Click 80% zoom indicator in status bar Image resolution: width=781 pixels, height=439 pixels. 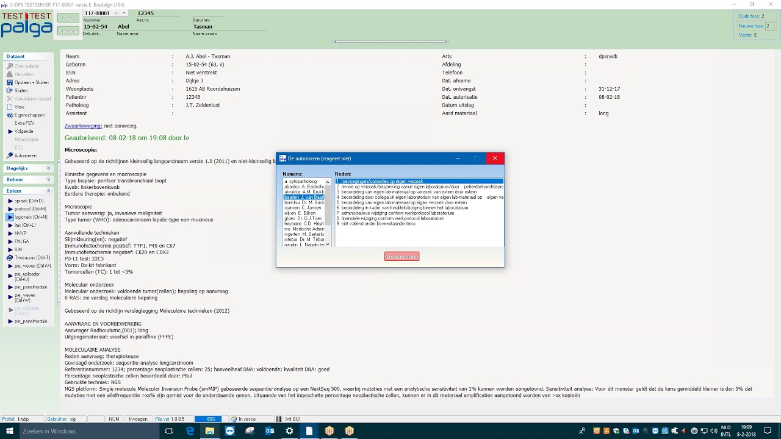[x=211, y=419]
